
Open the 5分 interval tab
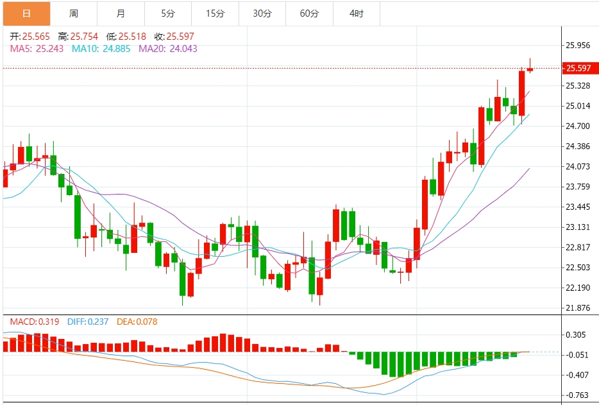[168, 13]
